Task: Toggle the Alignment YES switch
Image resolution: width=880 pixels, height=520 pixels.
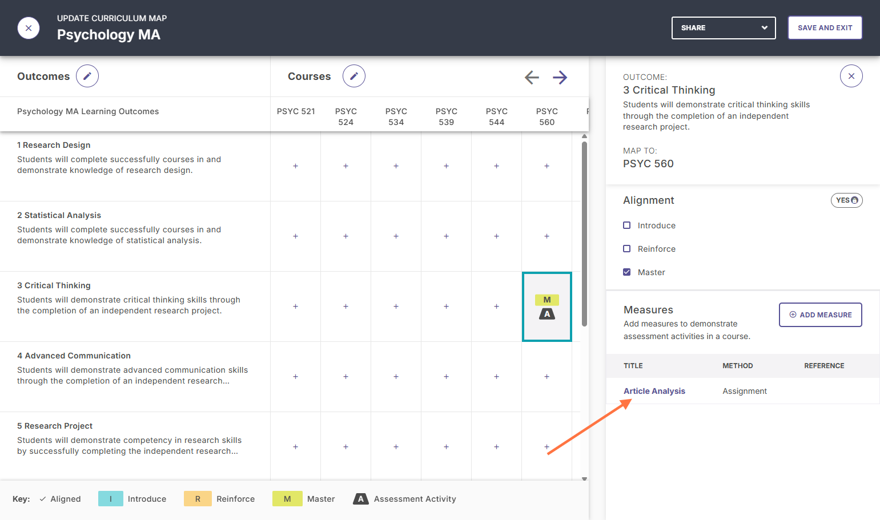Action: pos(846,200)
